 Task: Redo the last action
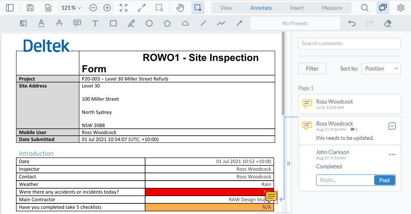[x=370, y=23]
